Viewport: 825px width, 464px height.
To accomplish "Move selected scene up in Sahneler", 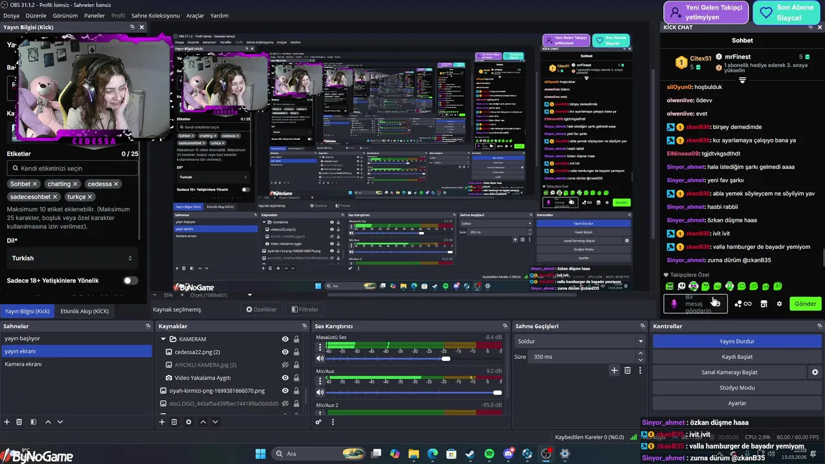I will pos(48,422).
